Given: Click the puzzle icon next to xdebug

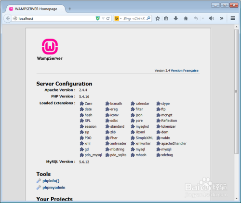Looking at the screenshot, I should [159, 155].
